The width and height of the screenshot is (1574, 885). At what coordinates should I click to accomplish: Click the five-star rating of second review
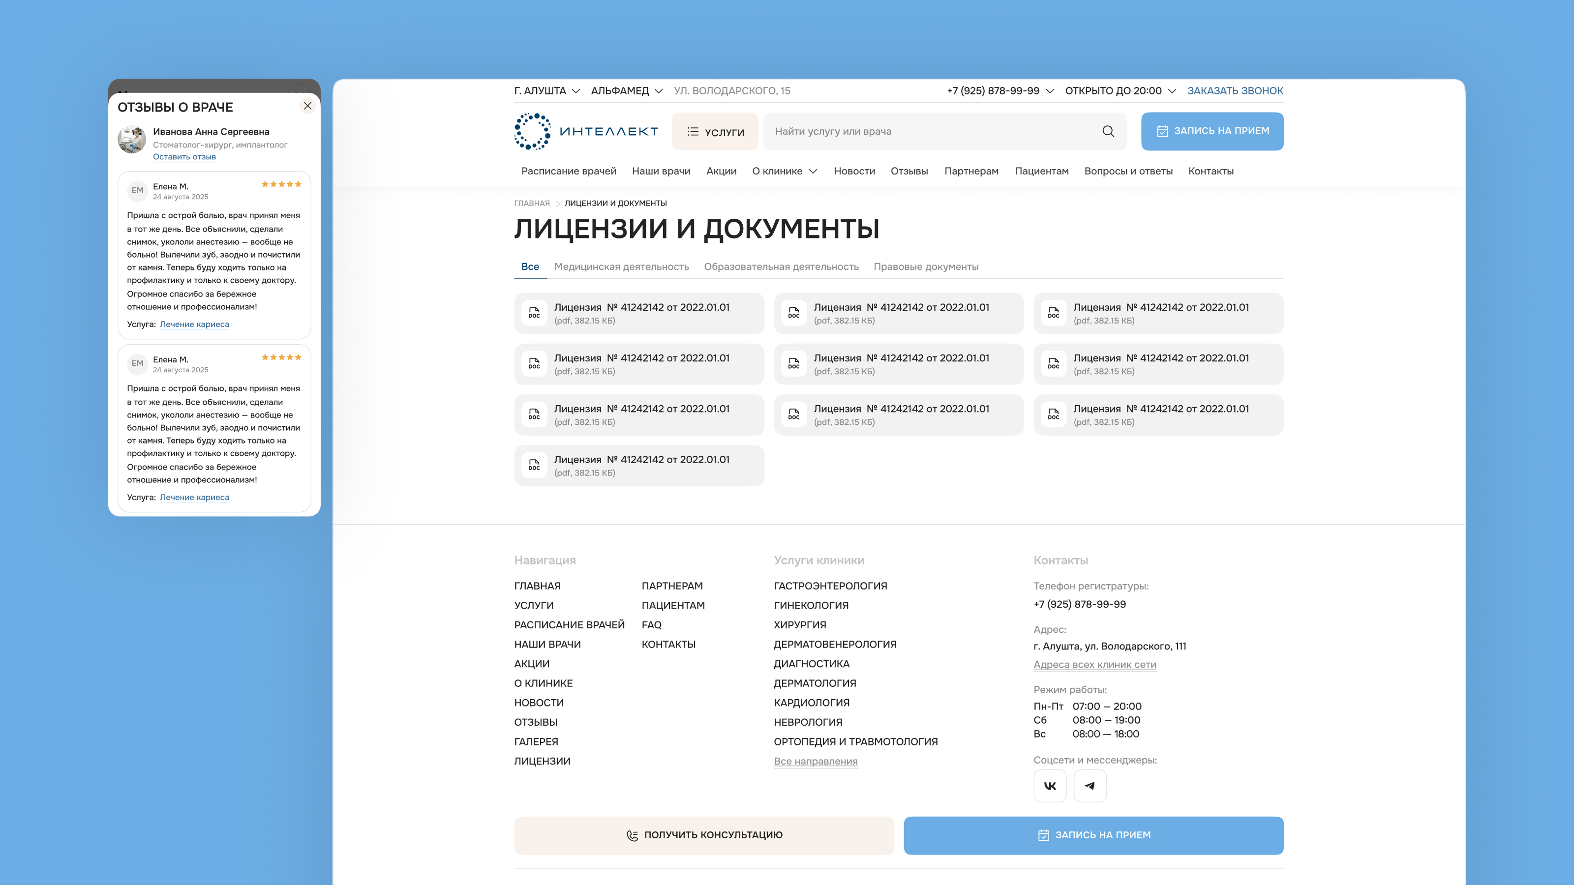coord(282,357)
